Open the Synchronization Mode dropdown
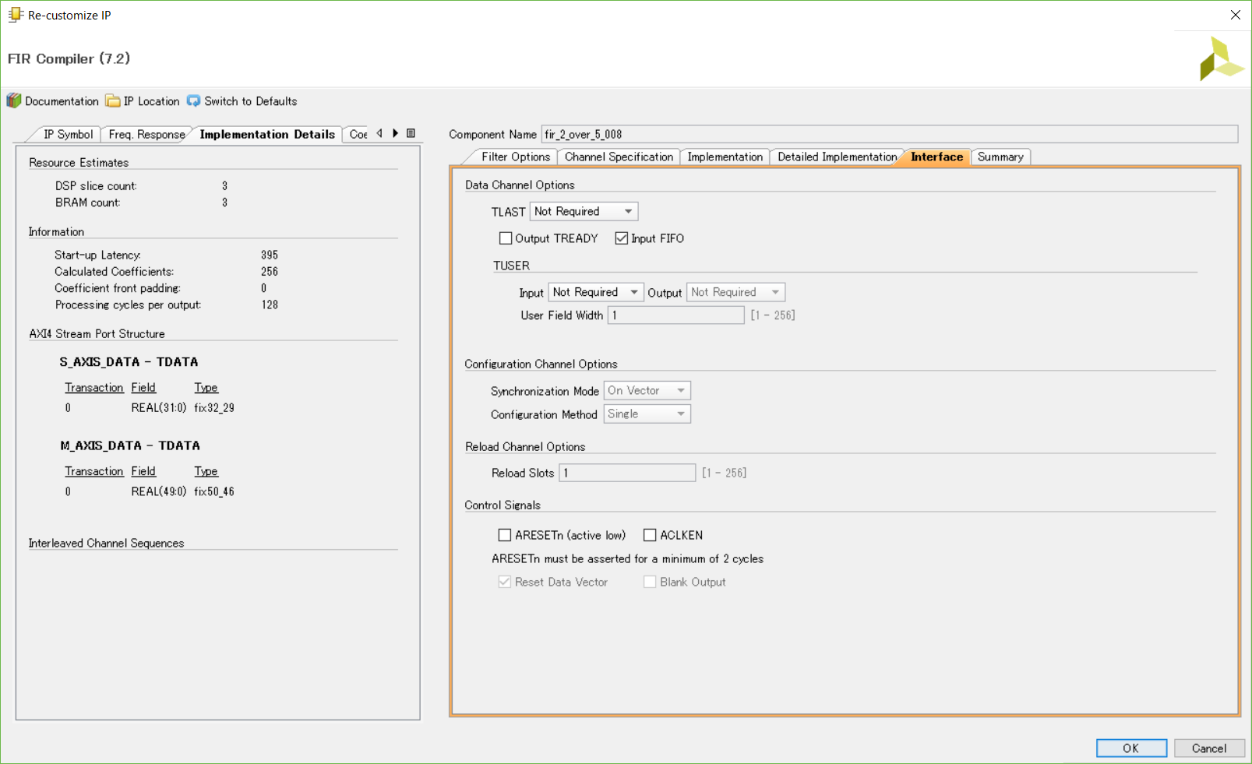 tap(647, 390)
